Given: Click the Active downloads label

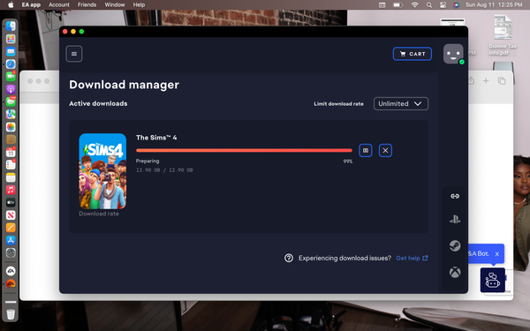Looking at the screenshot, I should click(98, 103).
